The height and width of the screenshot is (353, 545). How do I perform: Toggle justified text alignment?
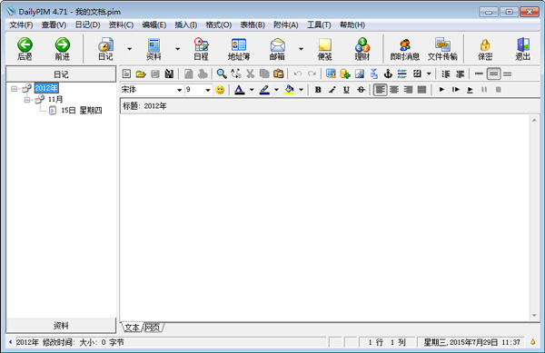(422, 90)
